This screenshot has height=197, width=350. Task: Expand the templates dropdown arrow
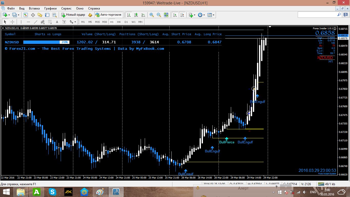point(214,15)
